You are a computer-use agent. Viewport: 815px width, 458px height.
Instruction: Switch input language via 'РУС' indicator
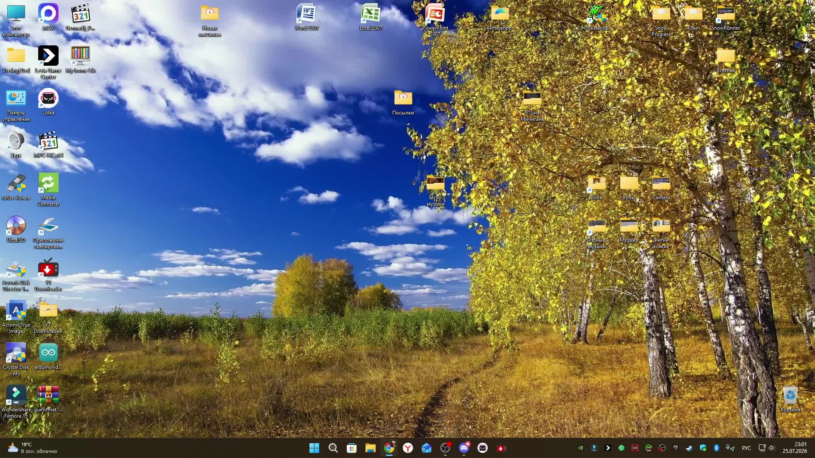[x=746, y=448]
